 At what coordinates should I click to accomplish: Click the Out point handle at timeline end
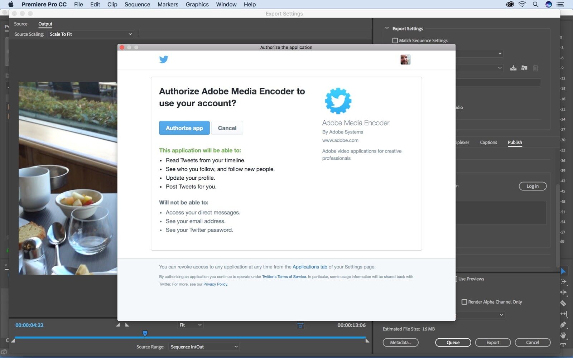(x=367, y=340)
